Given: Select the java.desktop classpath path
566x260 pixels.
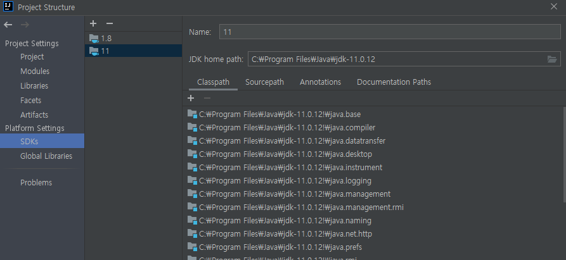Looking at the screenshot, I should [x=285, y=154].
